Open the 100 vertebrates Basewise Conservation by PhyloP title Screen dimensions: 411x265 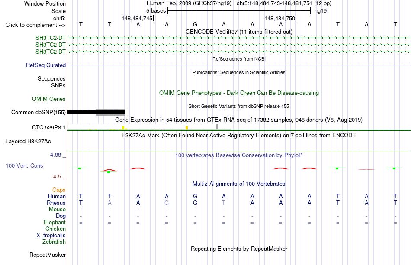239,155
